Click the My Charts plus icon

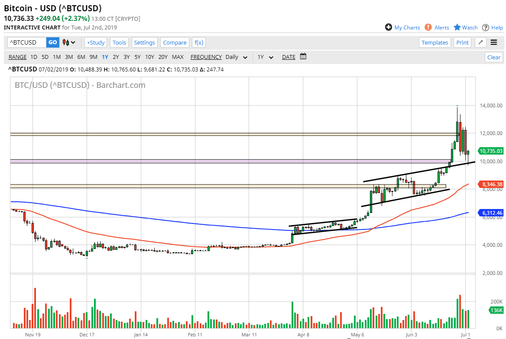(389, 27)
